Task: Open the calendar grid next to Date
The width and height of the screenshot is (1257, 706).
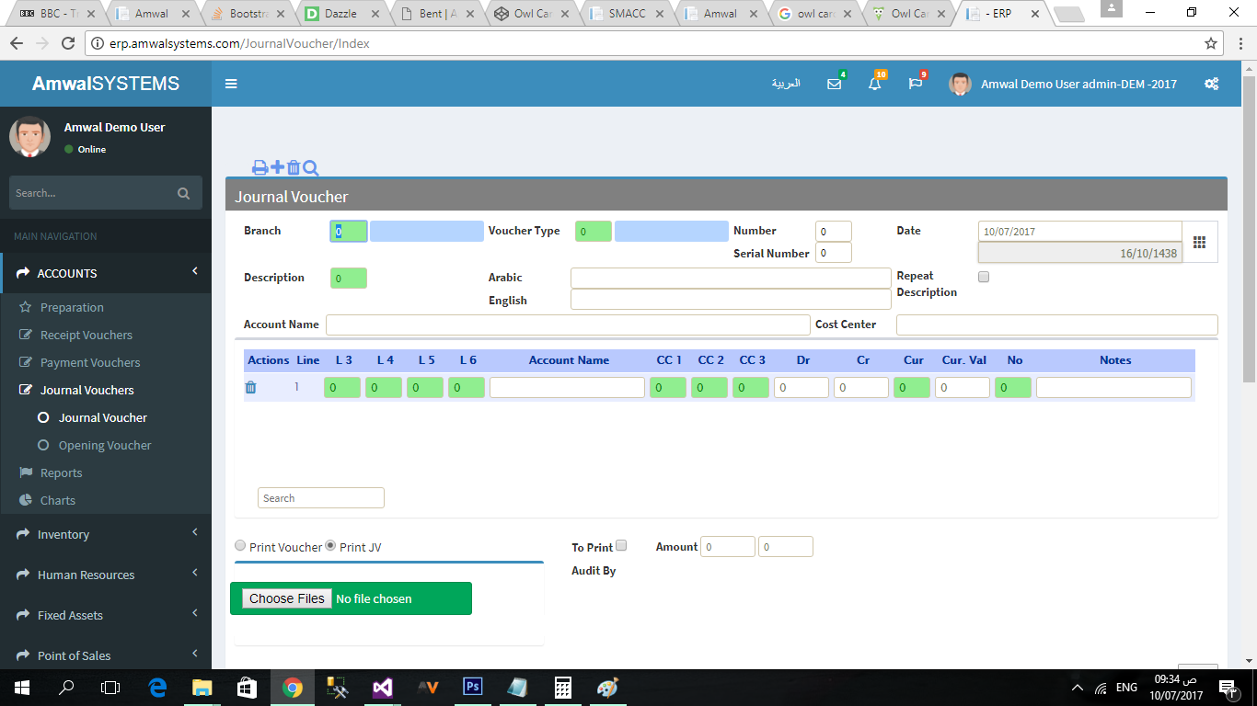Action: [x=1199, y=242]
